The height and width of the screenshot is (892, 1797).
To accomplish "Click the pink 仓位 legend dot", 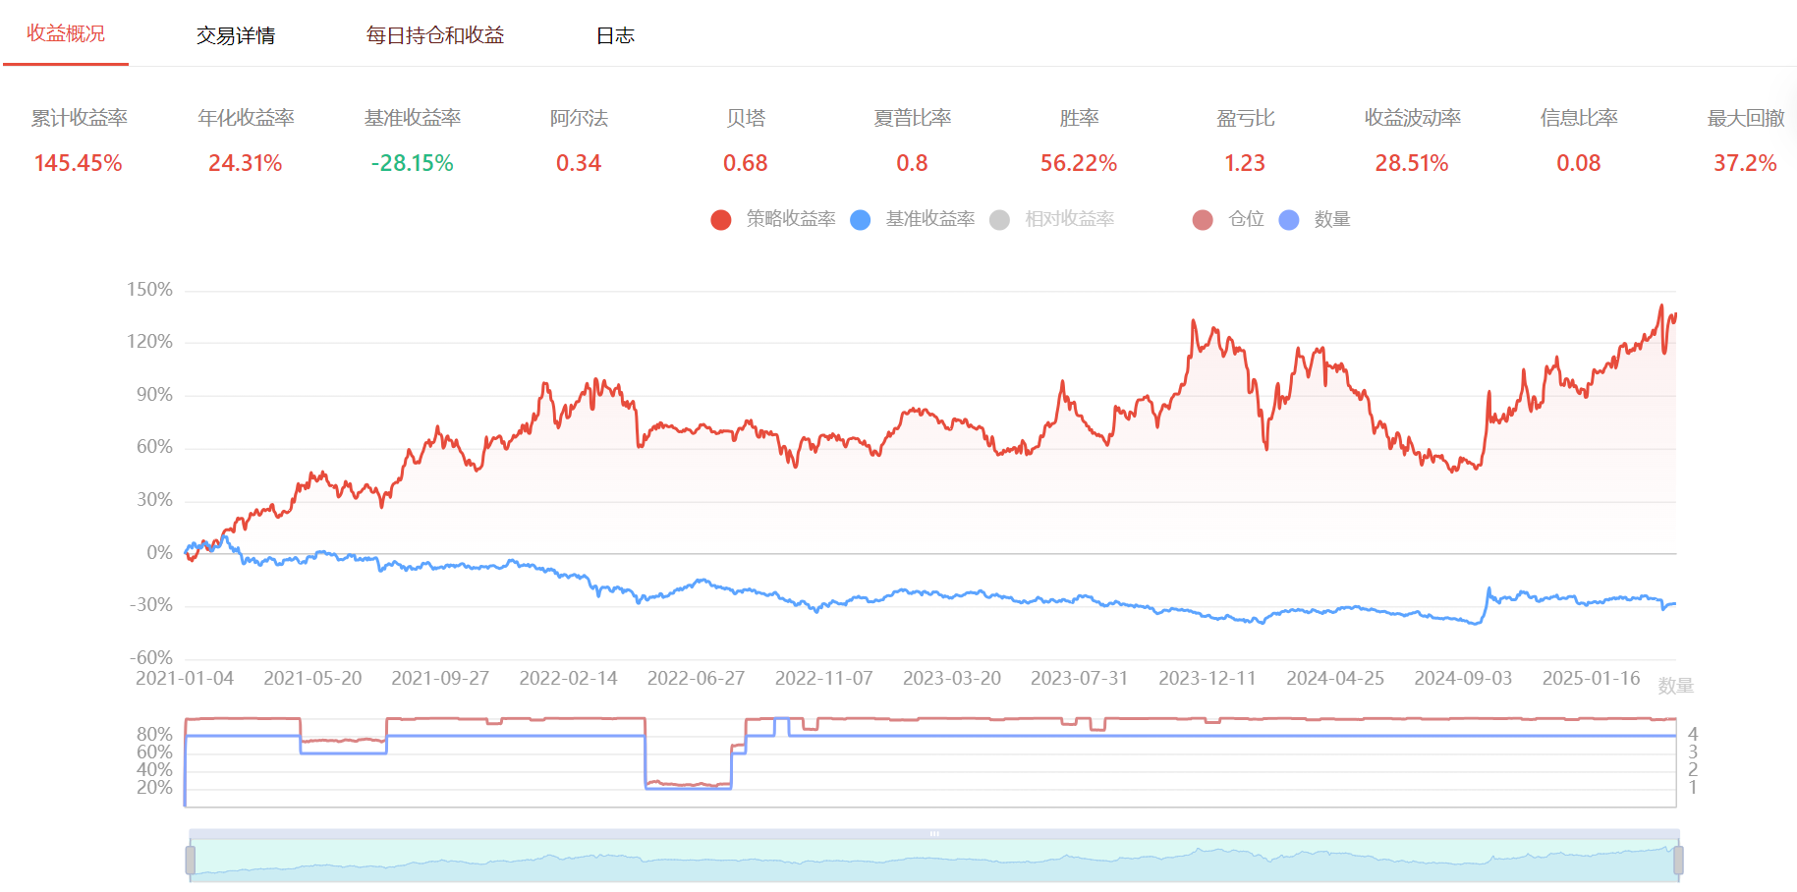I will (x=1203, y=220).
